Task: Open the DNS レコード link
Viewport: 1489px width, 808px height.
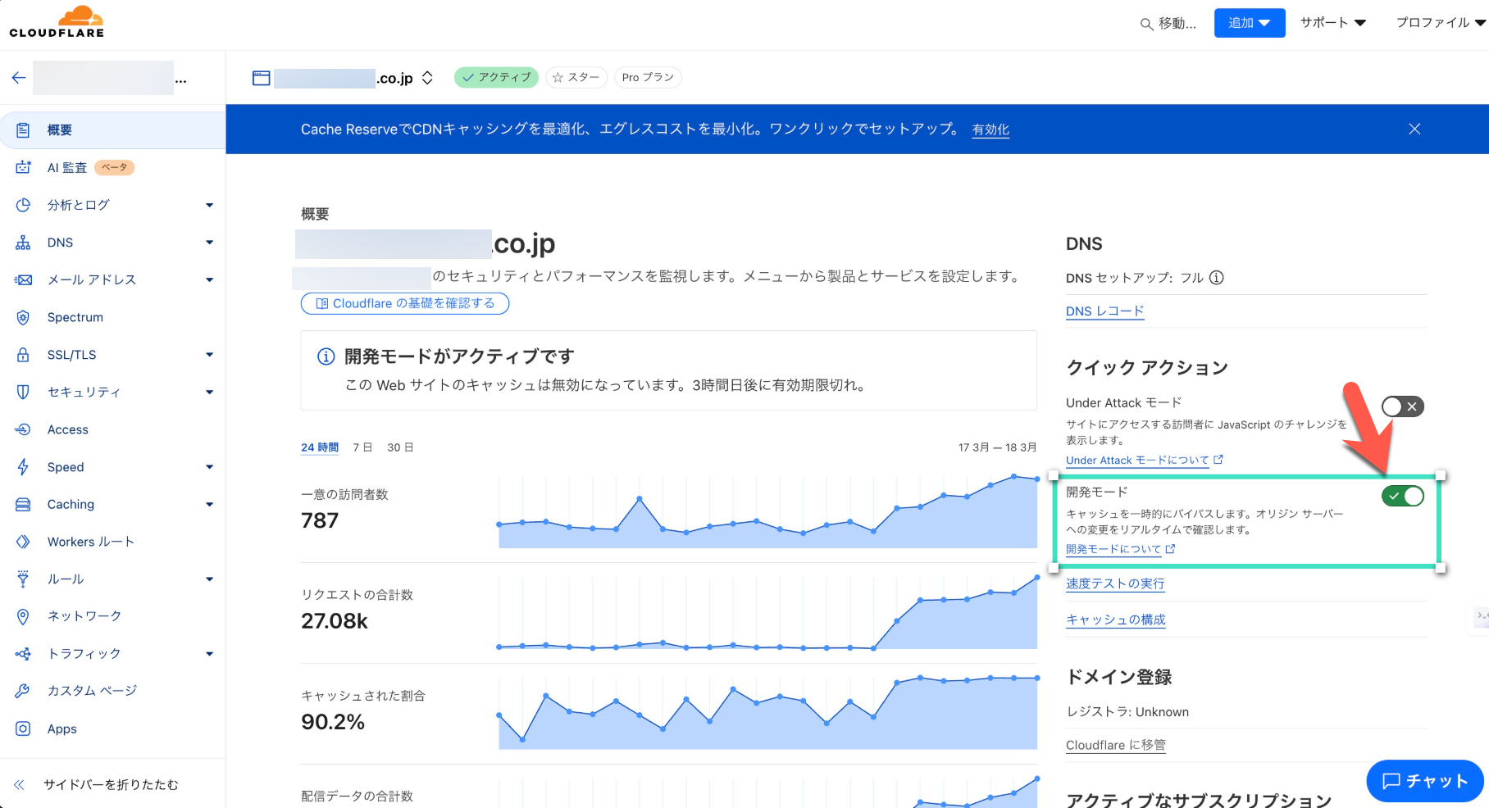Action: tap(1104, 311)
